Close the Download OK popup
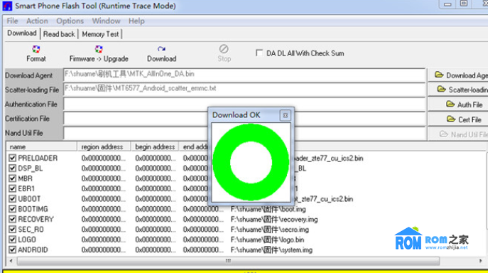This screenshot has height=273, width=490. (x=285, y=115)
